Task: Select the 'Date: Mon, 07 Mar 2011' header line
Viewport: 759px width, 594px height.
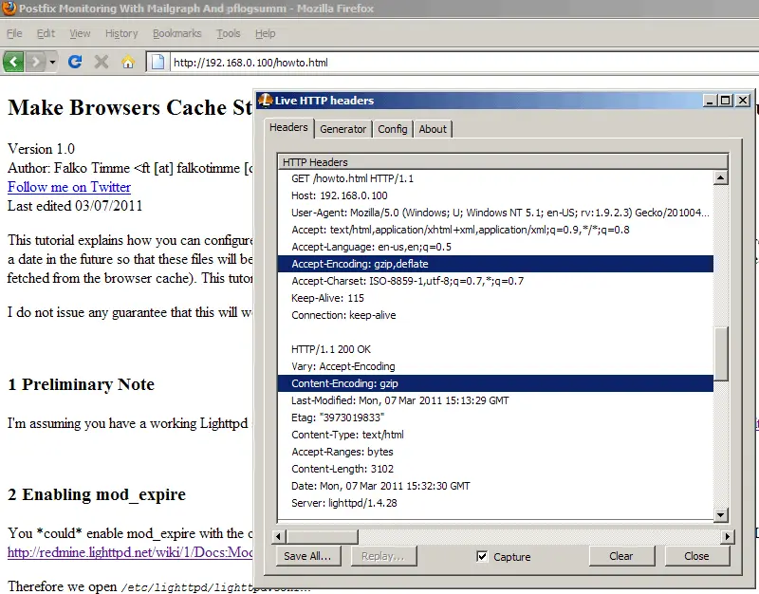Action: click(x=495, y=486)
